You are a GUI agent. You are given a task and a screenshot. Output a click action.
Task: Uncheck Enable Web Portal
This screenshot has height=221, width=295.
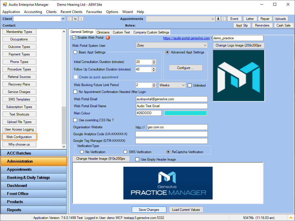click(74, 38)
